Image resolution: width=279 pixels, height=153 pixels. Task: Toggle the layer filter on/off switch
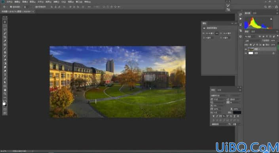tap(277, 36)
